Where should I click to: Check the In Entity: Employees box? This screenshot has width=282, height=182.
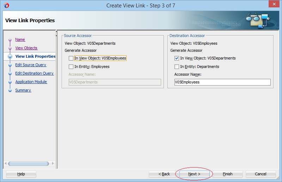tap(71, 67)
